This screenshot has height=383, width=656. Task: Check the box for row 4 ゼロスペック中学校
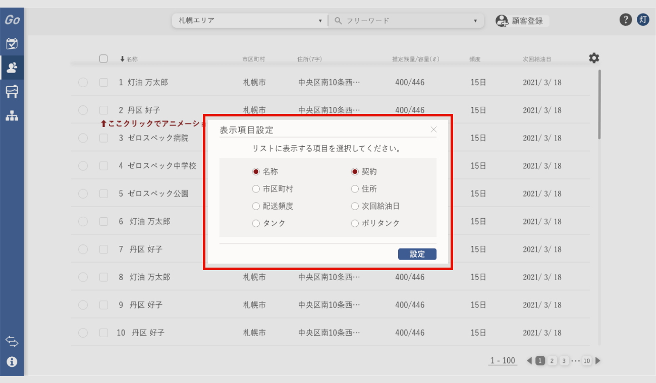[103, 166]
